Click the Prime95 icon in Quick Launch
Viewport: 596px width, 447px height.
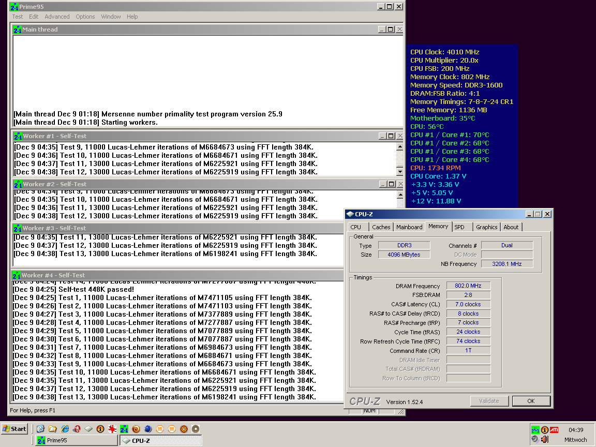pyautogui.click(x=124, y=429)
